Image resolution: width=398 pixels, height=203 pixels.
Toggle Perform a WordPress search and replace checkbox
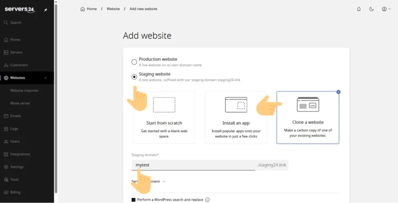click(x=134, y=200)
